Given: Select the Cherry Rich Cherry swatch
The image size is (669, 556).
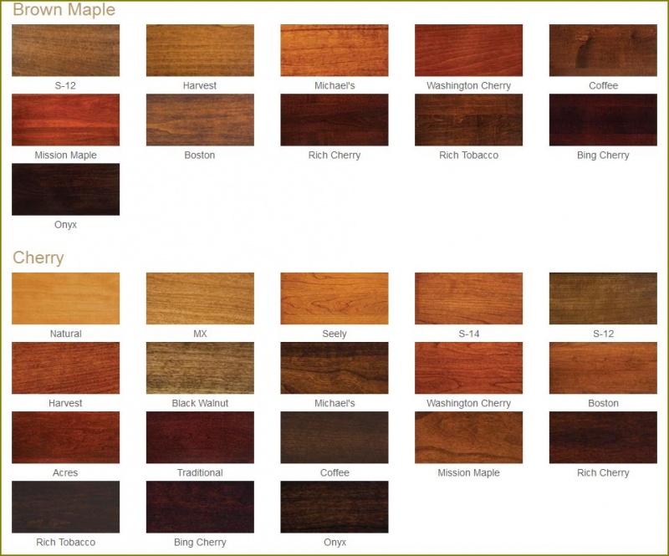Looking at the screenshot, I should pyautogui.click(x=603, y=437).
